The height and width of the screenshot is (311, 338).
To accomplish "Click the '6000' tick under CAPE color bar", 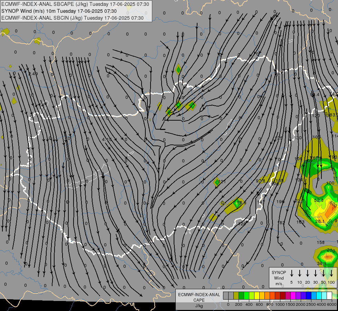I will [x=332, y=304].
